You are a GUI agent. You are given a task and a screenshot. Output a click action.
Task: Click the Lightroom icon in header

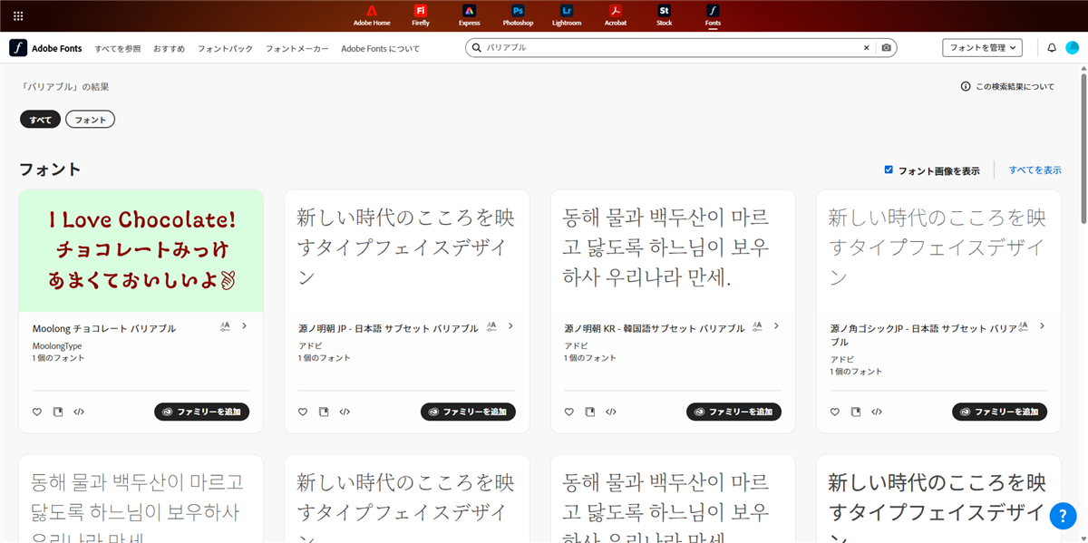(567, 15)
